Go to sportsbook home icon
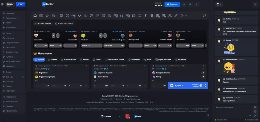260x122 pixels. (x=35, y=15)
